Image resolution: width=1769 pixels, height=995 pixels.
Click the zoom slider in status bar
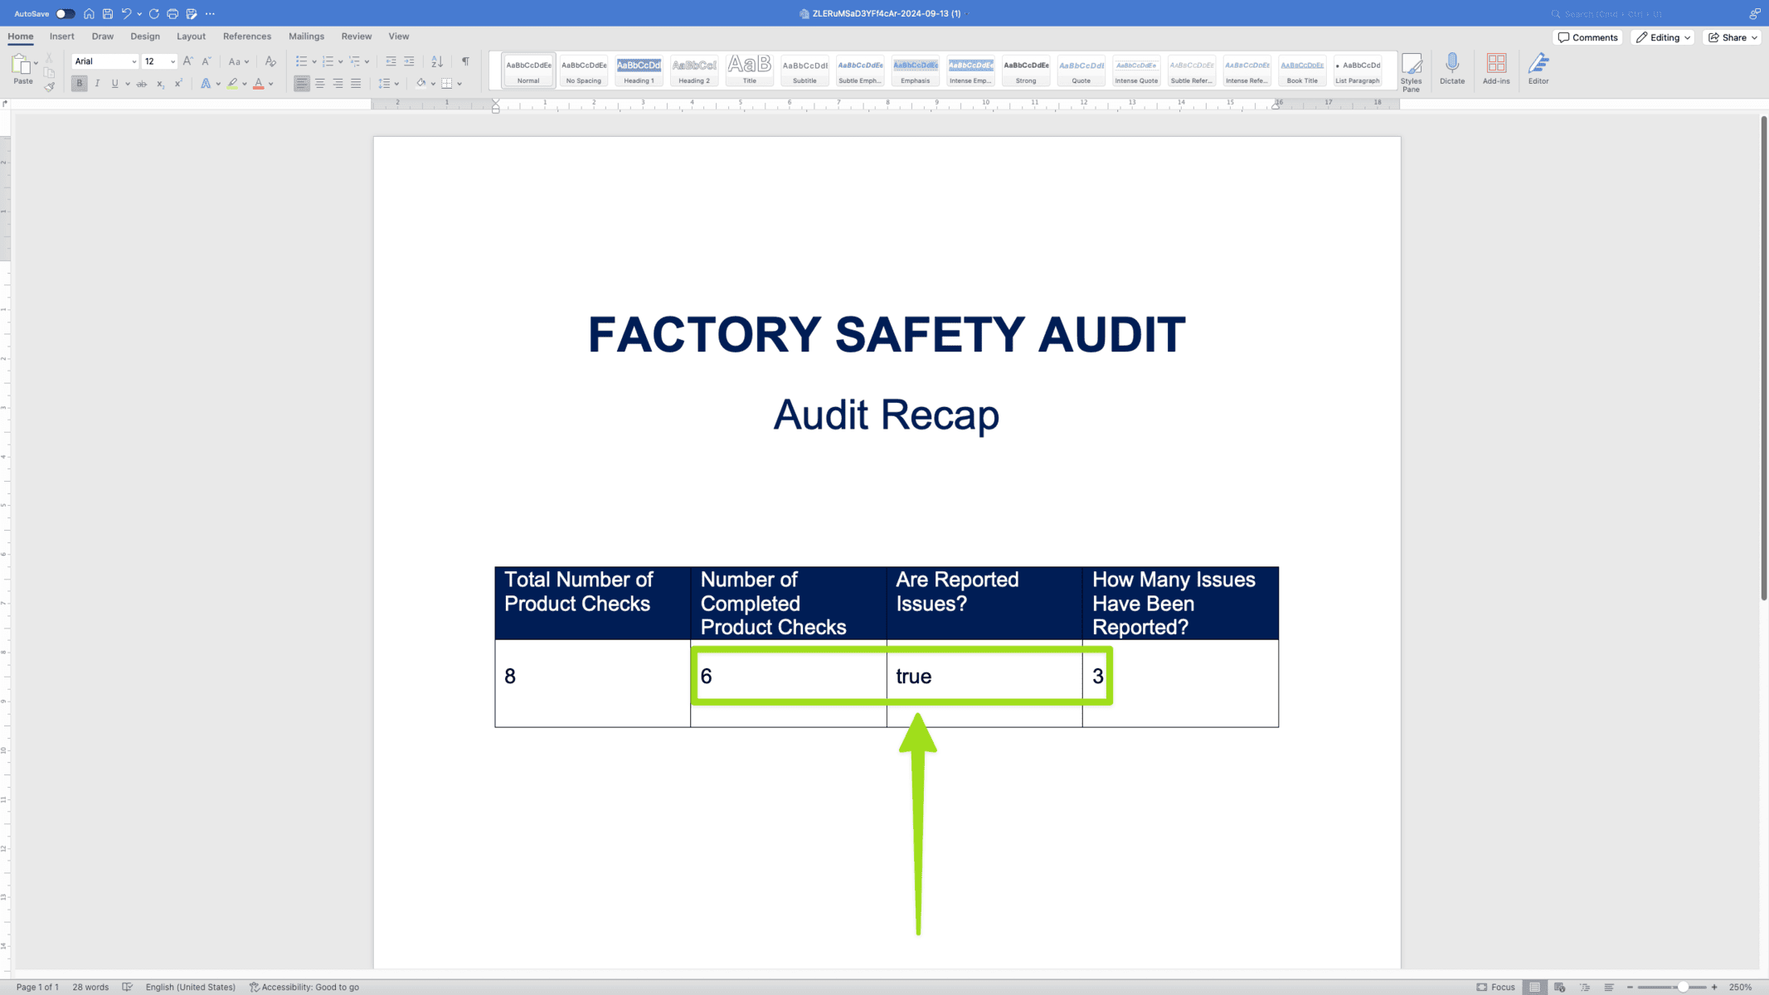[1682, 987]
